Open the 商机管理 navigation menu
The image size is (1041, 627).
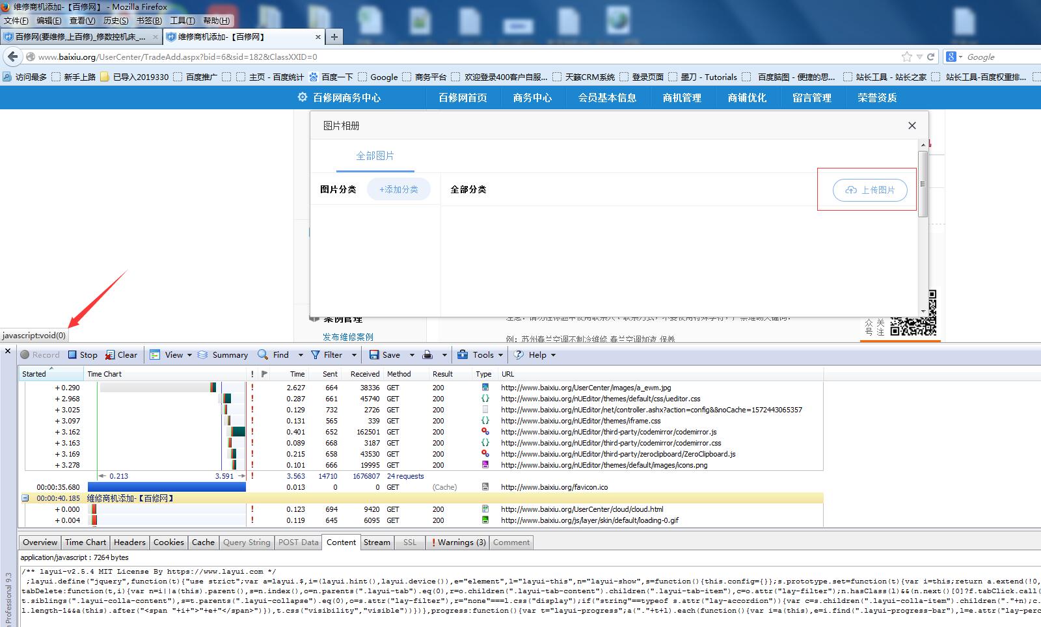pos(682,98)
